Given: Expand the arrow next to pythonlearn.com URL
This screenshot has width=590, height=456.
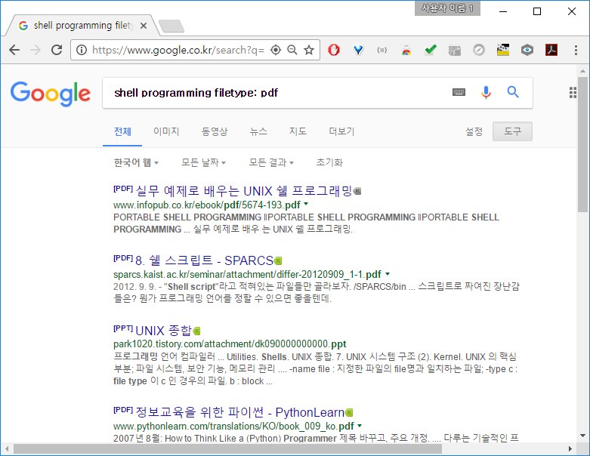Looking at the screenshot, I should [360, 426].
